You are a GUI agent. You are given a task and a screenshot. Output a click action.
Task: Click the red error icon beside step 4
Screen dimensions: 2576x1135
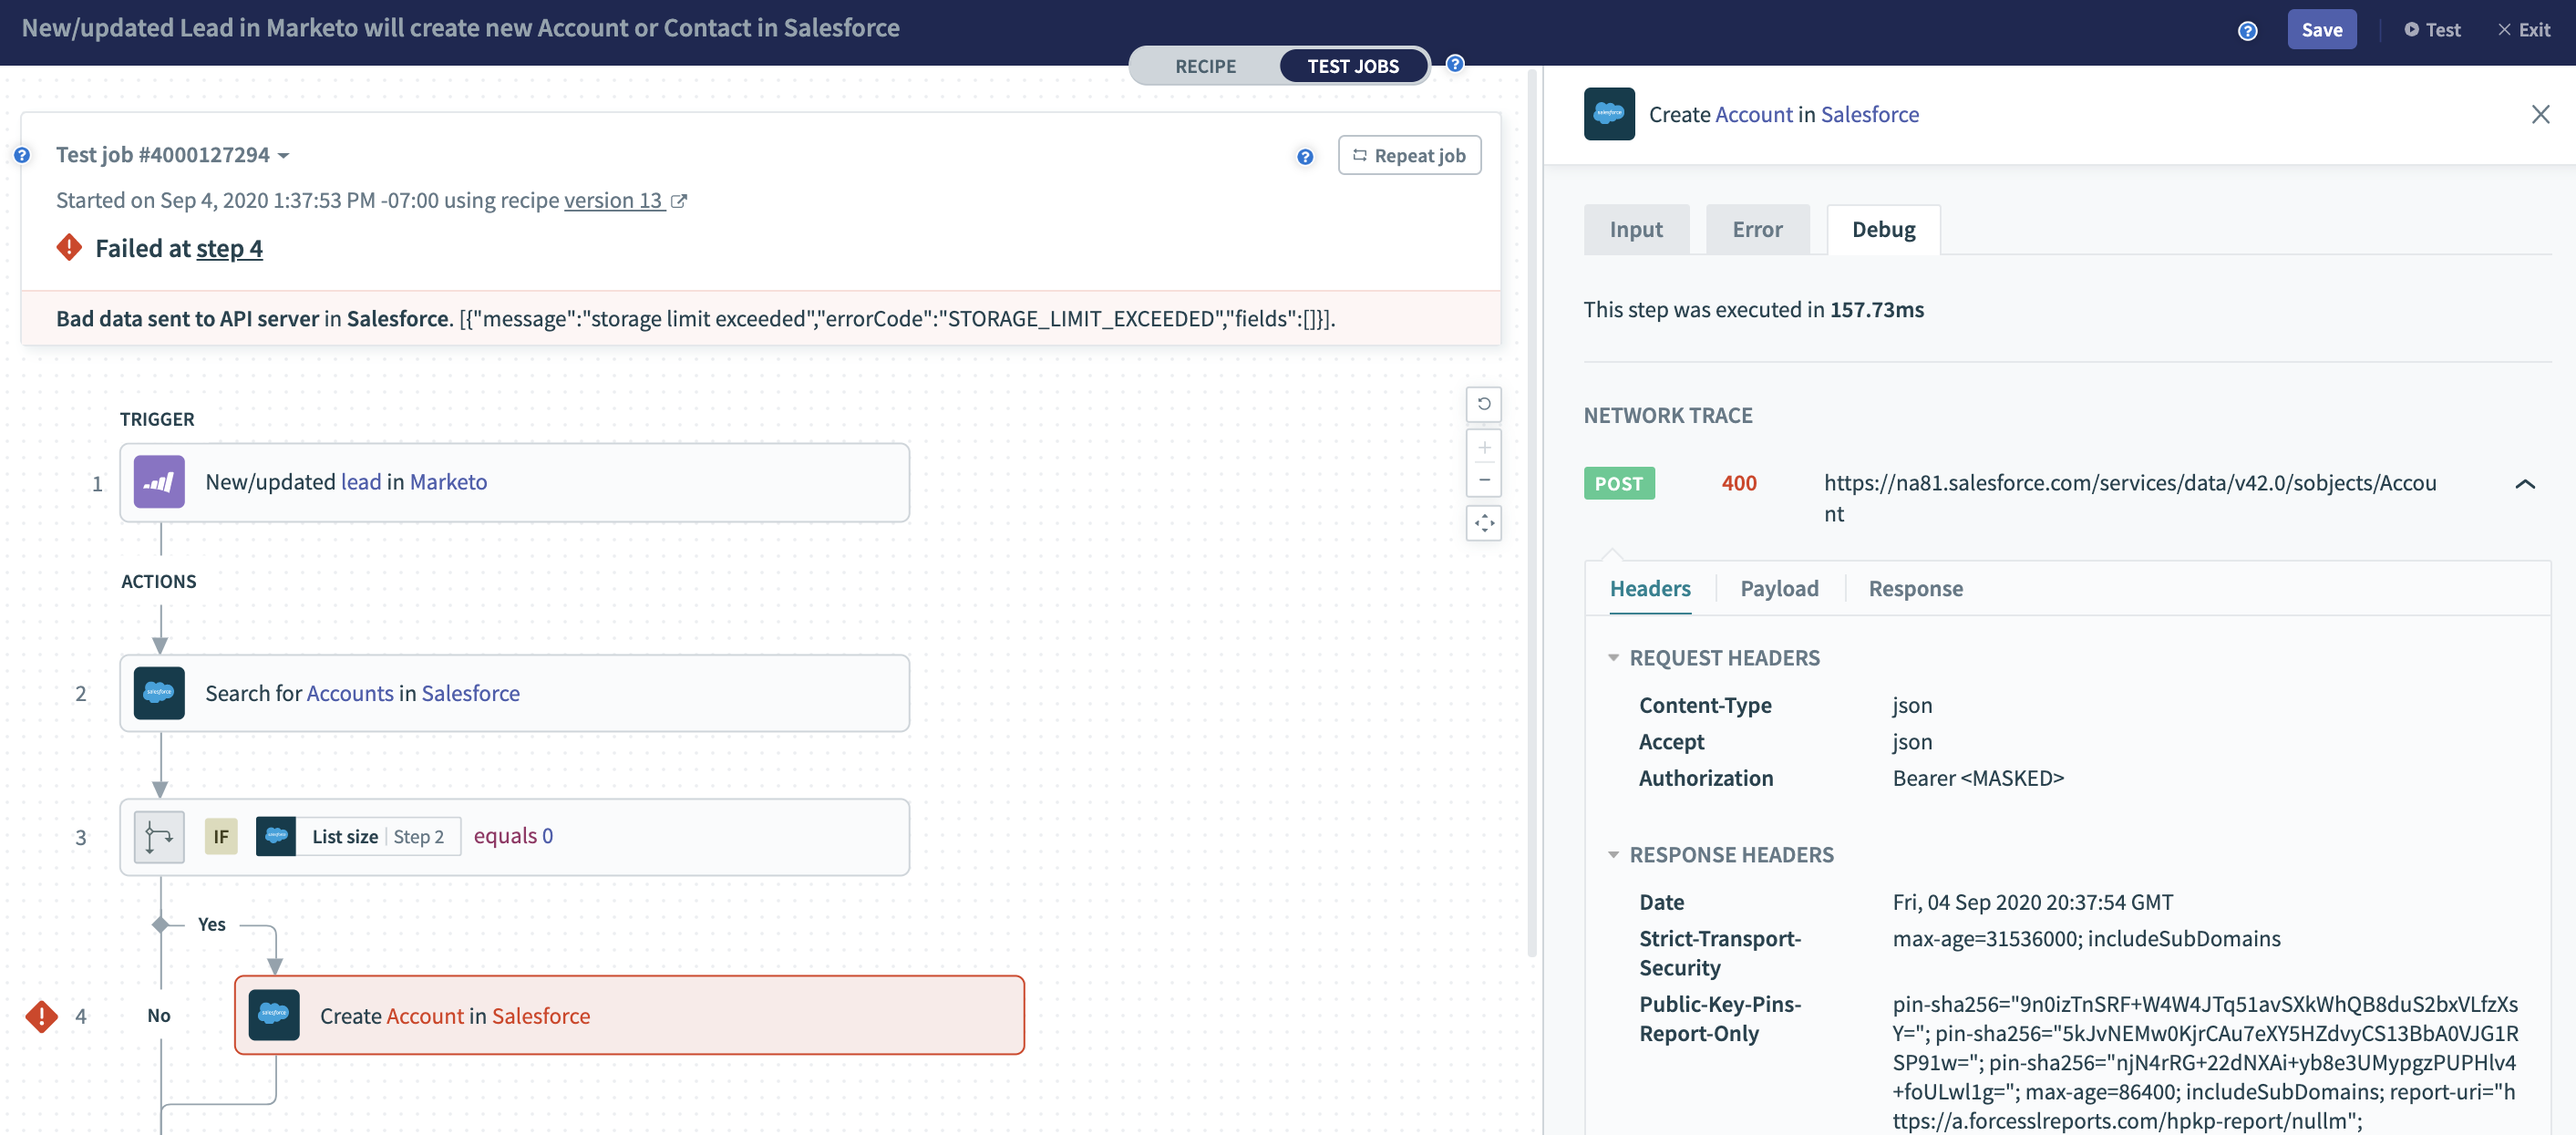(x=42, y=1016)
